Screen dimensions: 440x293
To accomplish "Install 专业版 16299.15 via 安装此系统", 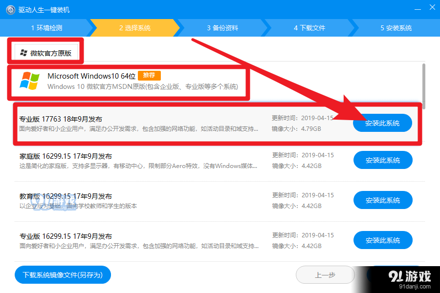I will click(x=383, y=240).
